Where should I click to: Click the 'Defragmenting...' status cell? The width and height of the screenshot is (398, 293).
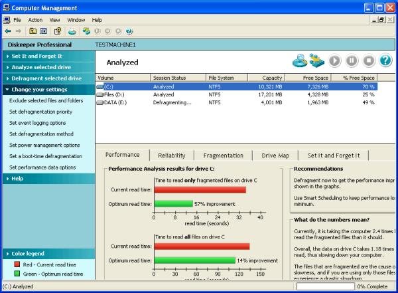[x=172, y=102]
